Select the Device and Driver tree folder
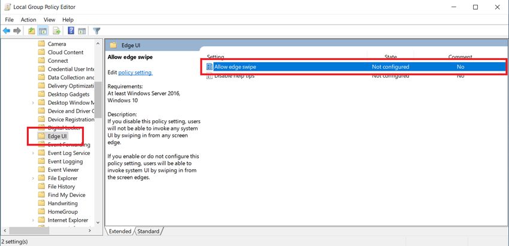Screen dimensions: 509x246 tap(66, 111)
